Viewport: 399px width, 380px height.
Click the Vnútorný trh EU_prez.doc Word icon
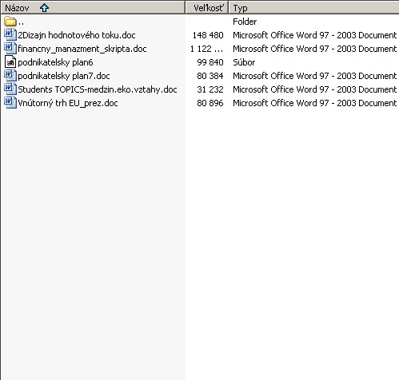[10, 103]
